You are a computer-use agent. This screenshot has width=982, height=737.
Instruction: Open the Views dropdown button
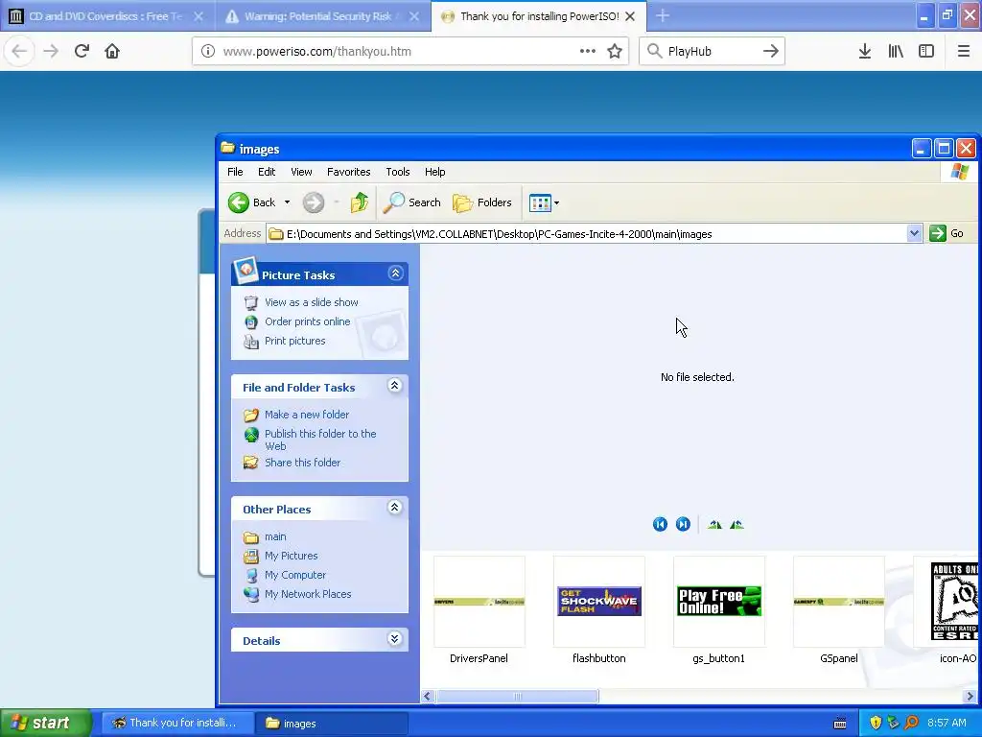point(544,202)
